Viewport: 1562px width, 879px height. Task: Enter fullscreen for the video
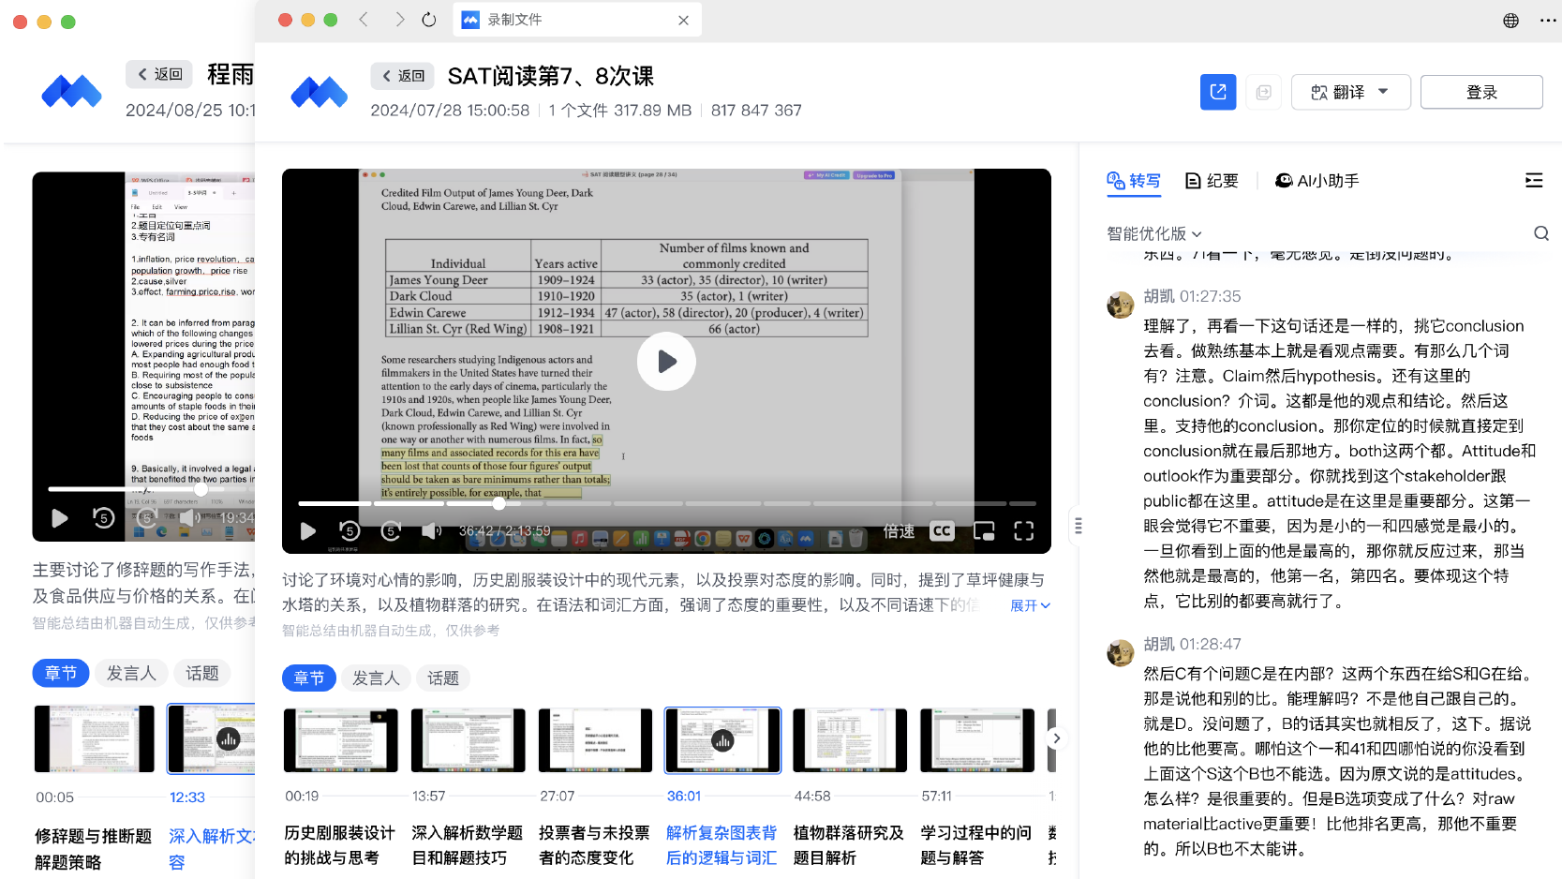tap(1023, 530)
